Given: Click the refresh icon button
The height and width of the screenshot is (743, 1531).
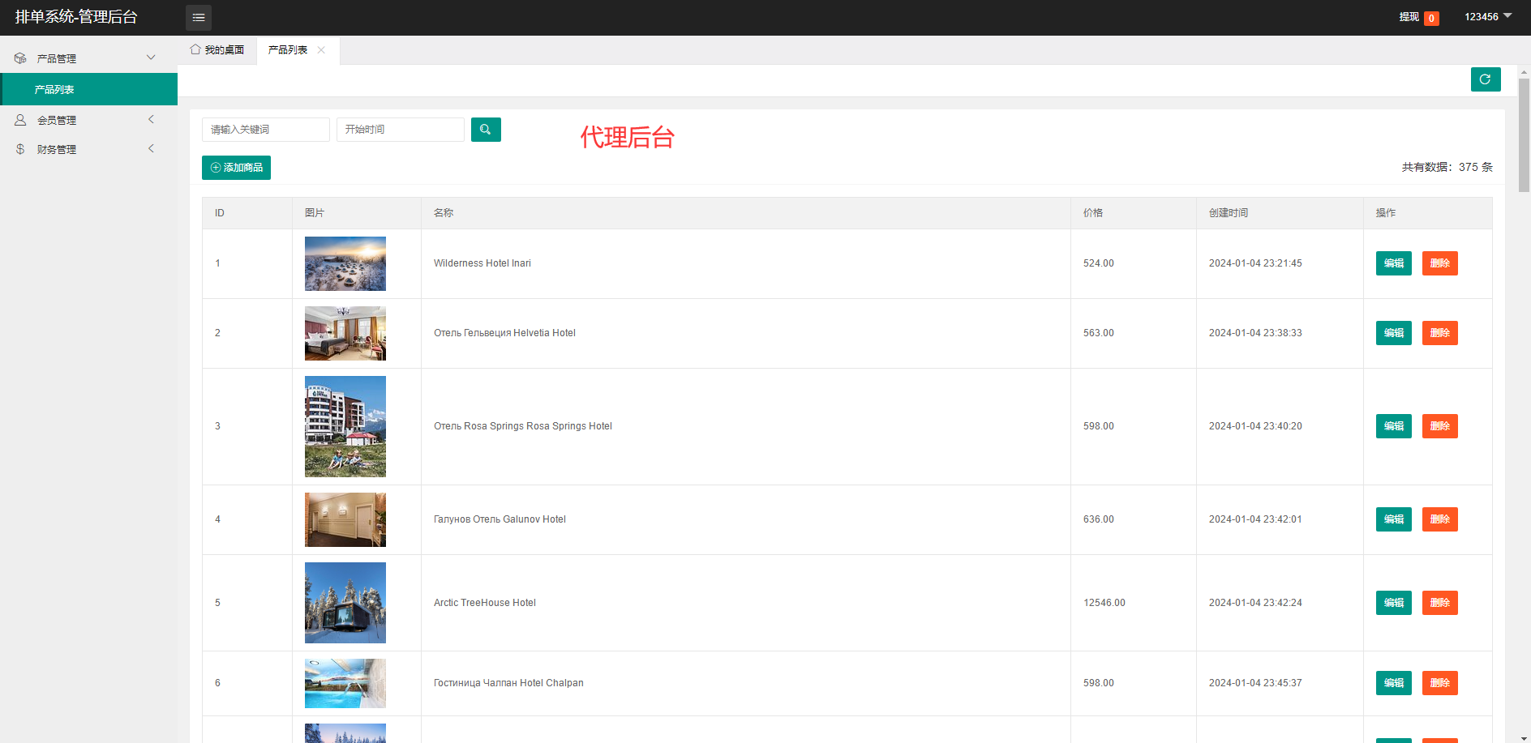Looking at the screenshot, I should pos(1486,79).
